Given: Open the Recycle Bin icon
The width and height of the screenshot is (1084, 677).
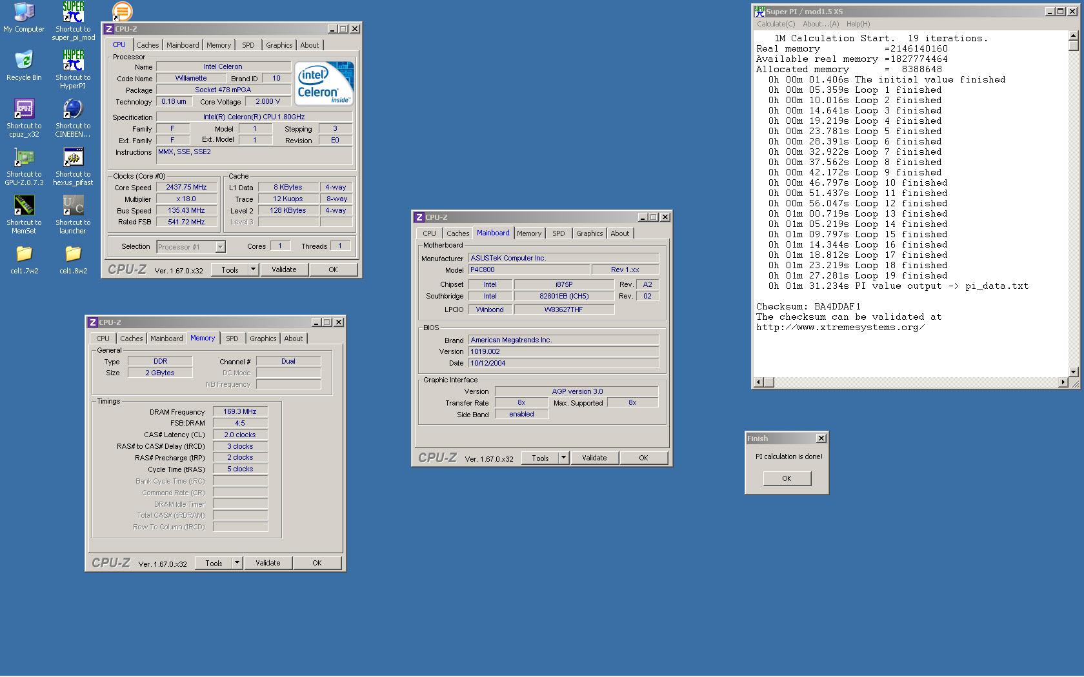Looking at the screenshot, I should (x=24, y=65).
